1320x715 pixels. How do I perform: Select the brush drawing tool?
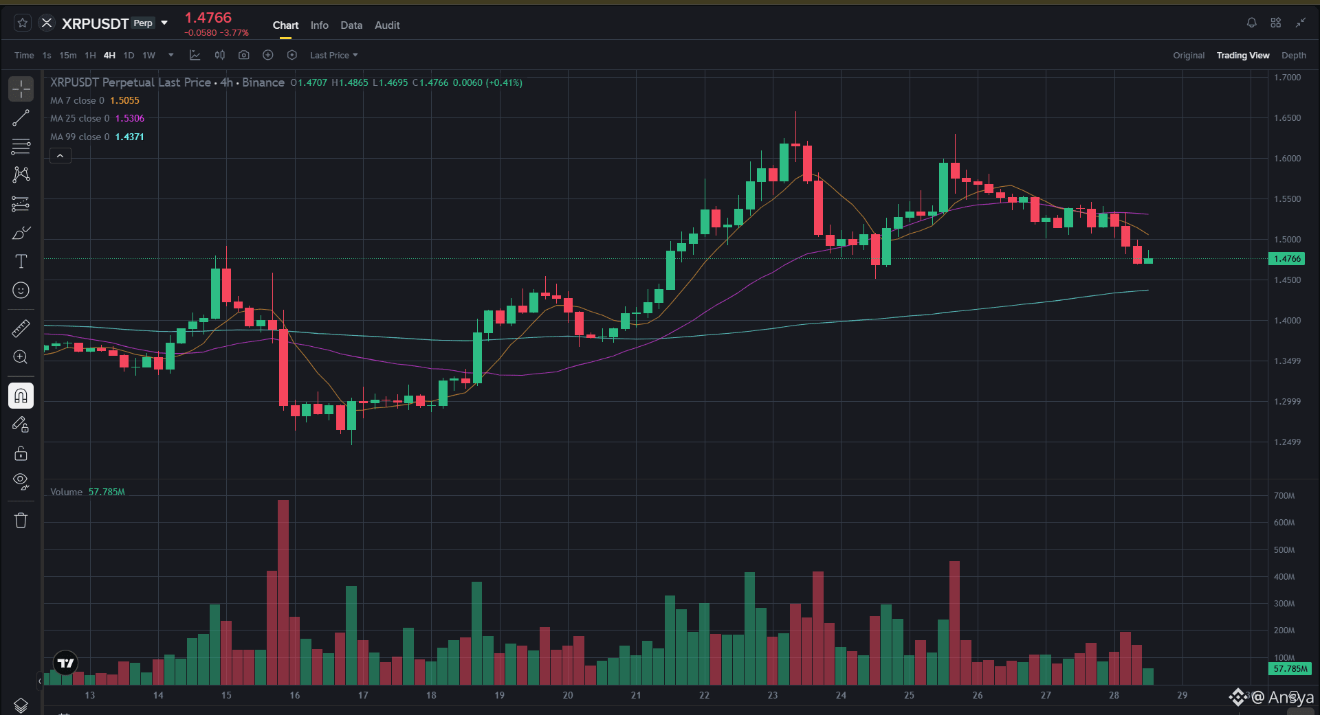(21, 232)
